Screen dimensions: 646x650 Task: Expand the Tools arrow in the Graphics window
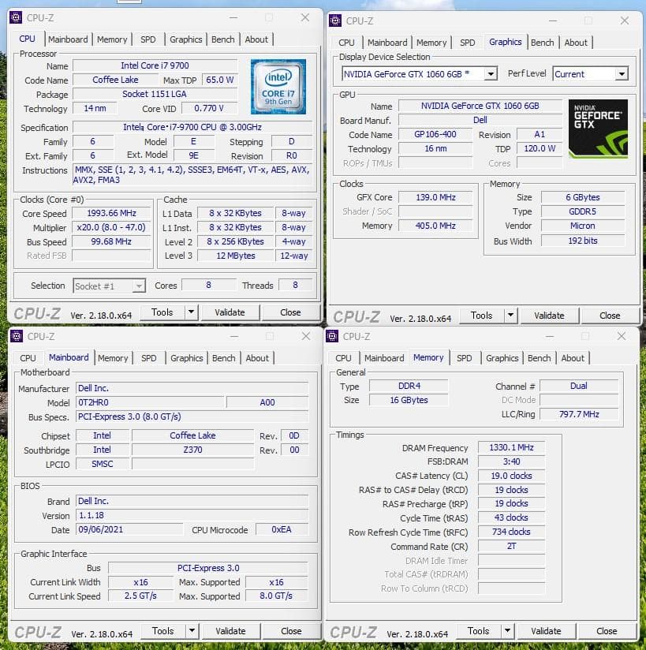point(511,316)
